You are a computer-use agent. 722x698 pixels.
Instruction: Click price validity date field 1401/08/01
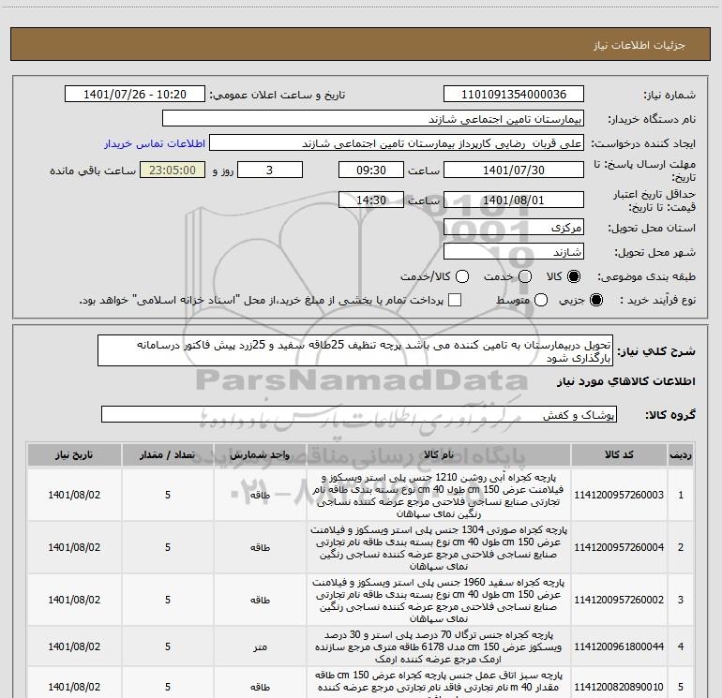point(514,200)
